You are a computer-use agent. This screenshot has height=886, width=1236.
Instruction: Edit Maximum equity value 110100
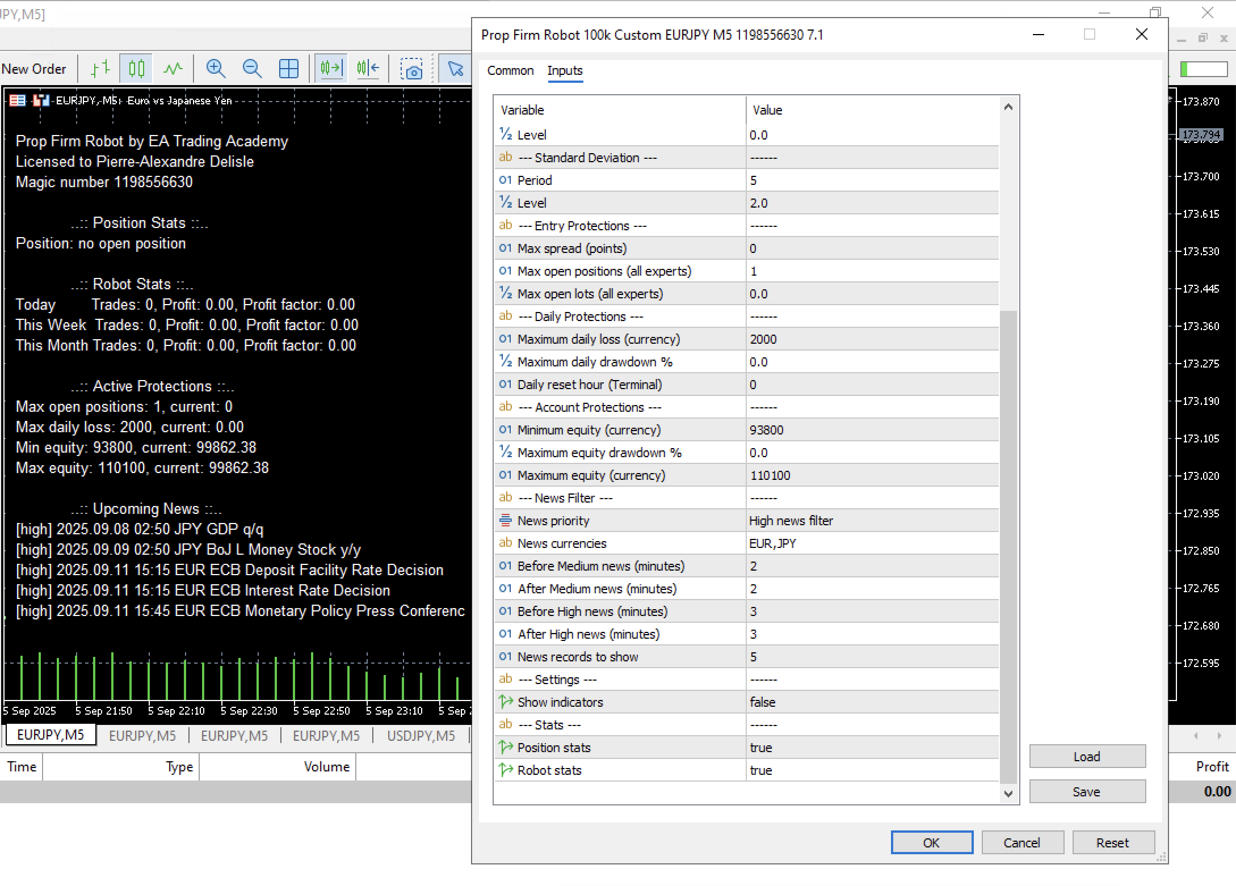click(x=872, y=475)
